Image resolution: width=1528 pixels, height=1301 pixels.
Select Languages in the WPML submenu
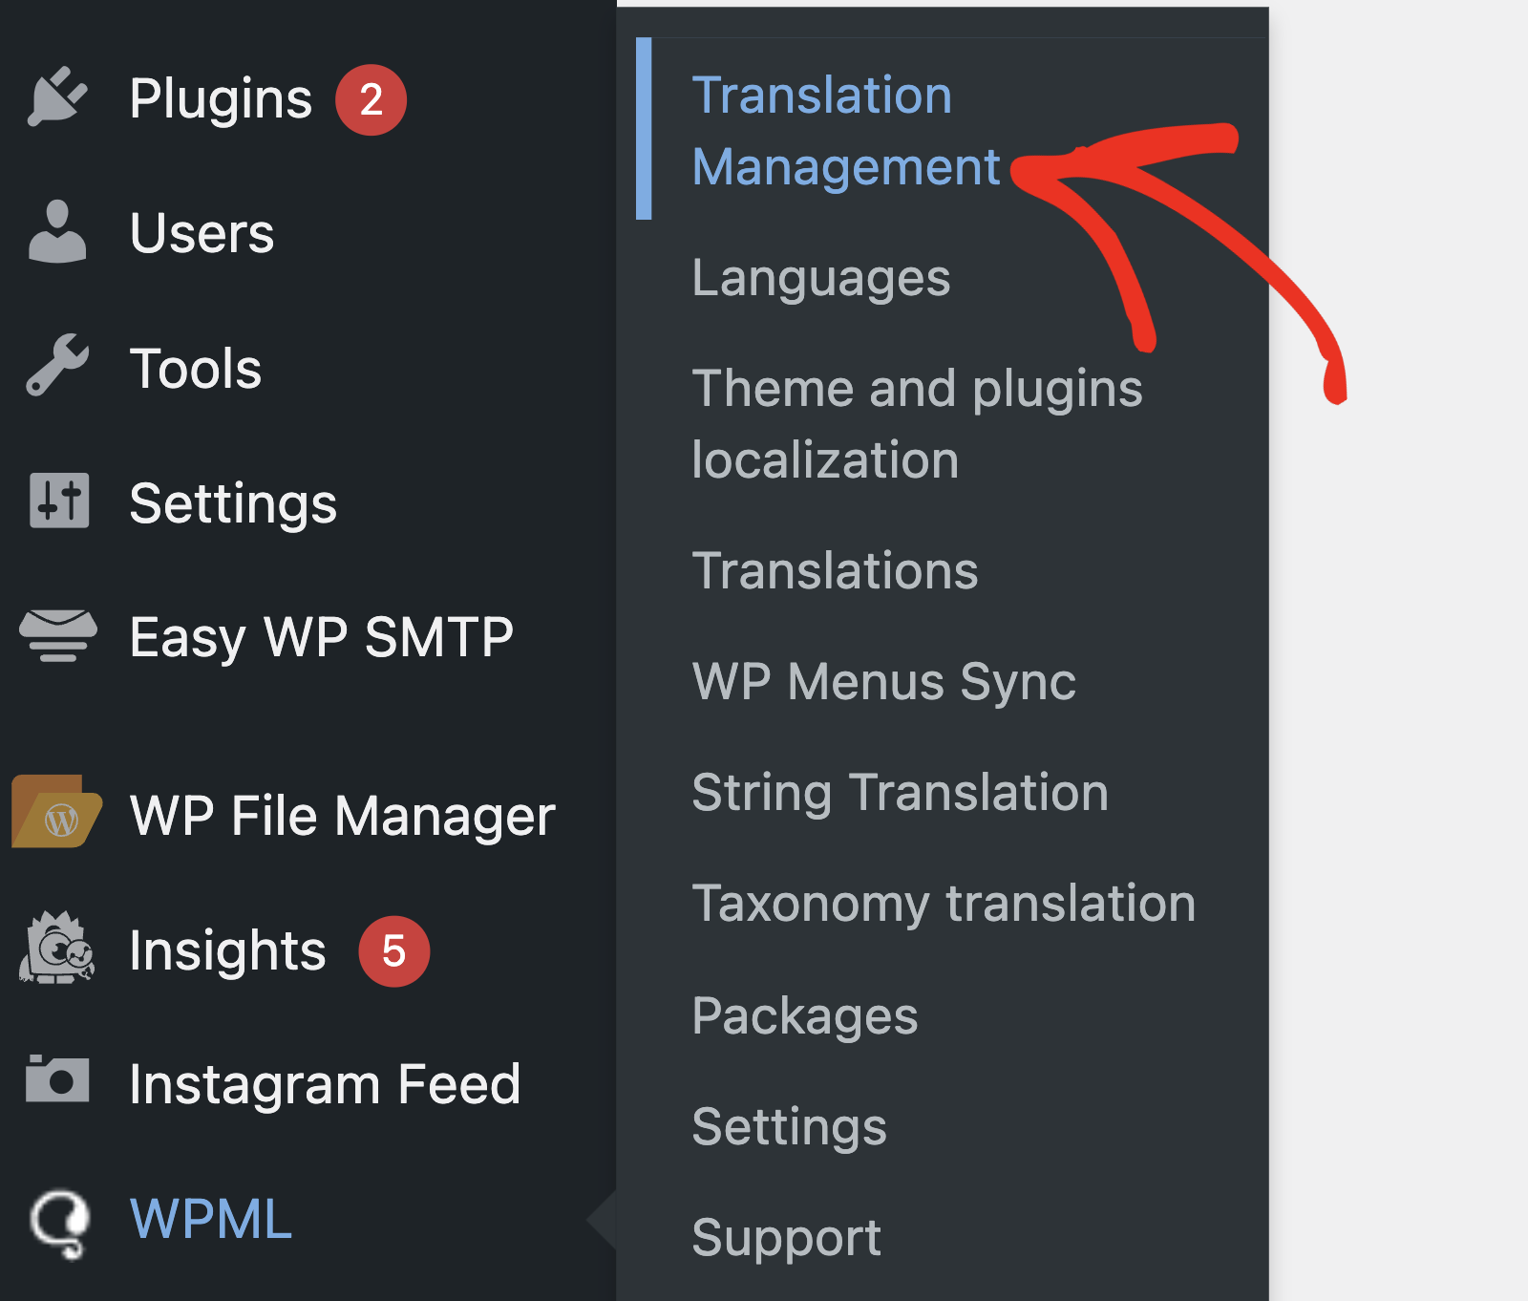[x=821, y=278]
